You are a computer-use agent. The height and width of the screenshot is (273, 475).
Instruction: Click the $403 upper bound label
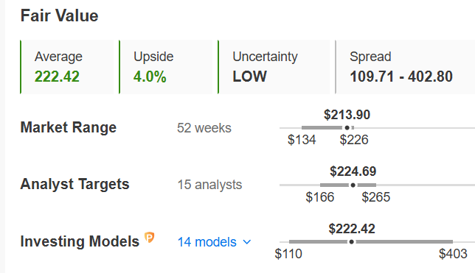tap(453, 254)
